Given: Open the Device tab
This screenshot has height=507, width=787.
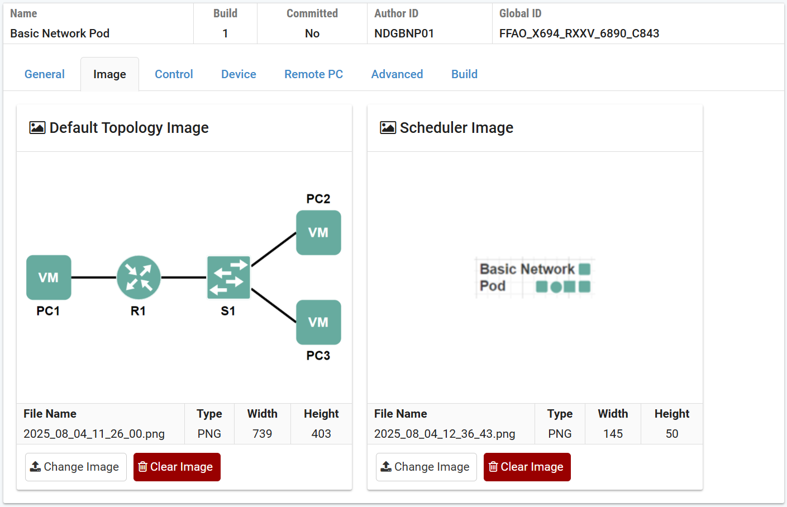Looking at the screenshot, I should pos(239,74).
